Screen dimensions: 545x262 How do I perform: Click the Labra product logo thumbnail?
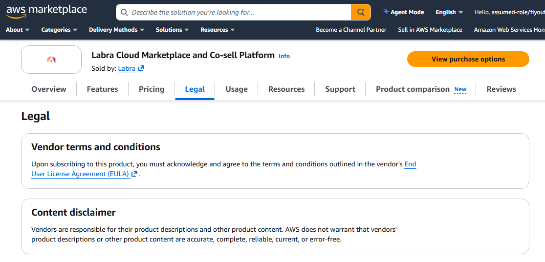[x=51, y=60]
